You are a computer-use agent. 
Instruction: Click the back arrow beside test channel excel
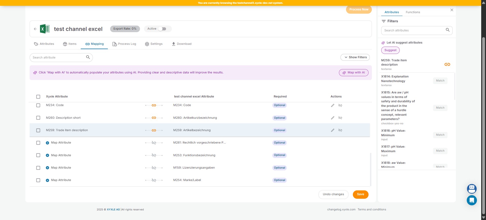(x=35, y=29)
